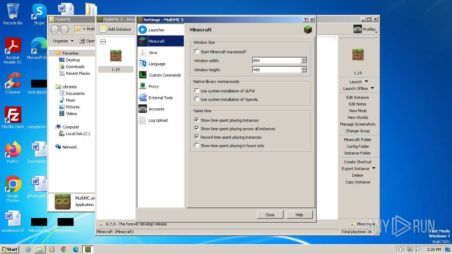The width and height of the screenshot is (452, 254).
Task: Click Copy Instance button
Action: coord(357,182)
